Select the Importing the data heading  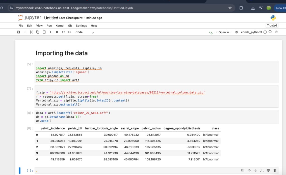62,53
